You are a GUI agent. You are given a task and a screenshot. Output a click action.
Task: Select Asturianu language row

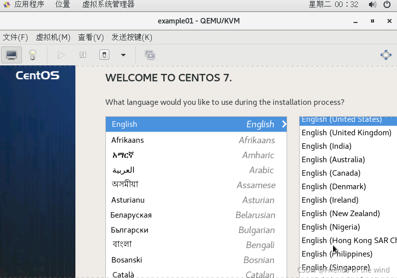(196, 200)
